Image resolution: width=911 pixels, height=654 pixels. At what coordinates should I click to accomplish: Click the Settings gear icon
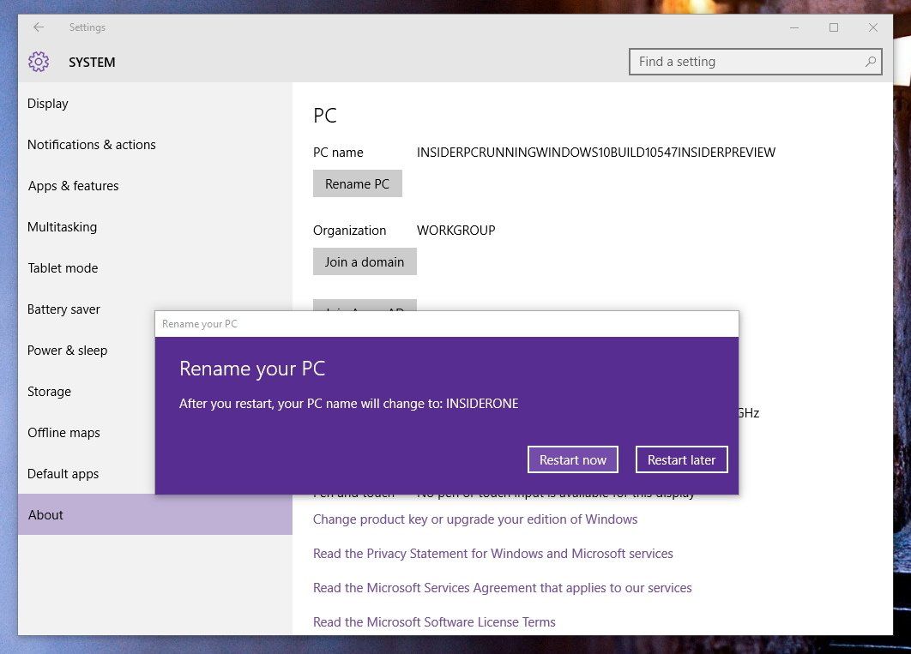pos(39,62)
